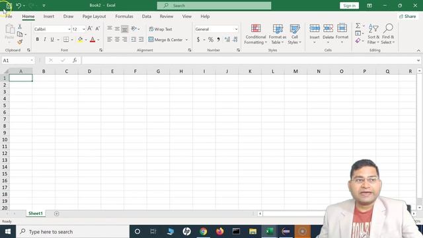The height and width of the screenshot is (238, 423).
Task: Click the Share button
Action: click(408, 17)
